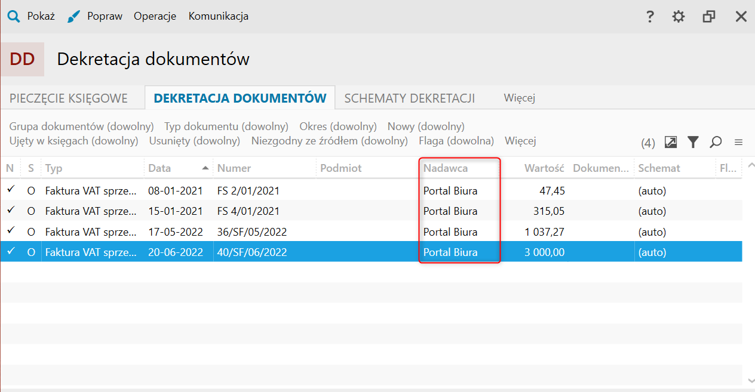Open Typ dokumentu filter dropdown
The width and height of the screenshot is (755, 392).
click(x=226, y=126)
